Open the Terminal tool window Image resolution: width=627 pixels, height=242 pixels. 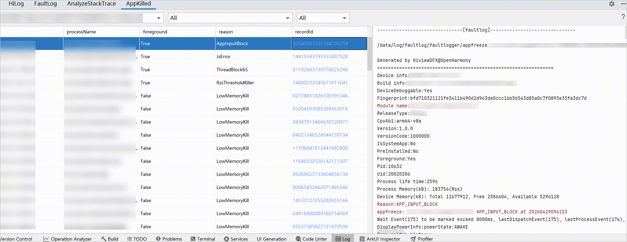pyautogui.click(x=203, y=239)
